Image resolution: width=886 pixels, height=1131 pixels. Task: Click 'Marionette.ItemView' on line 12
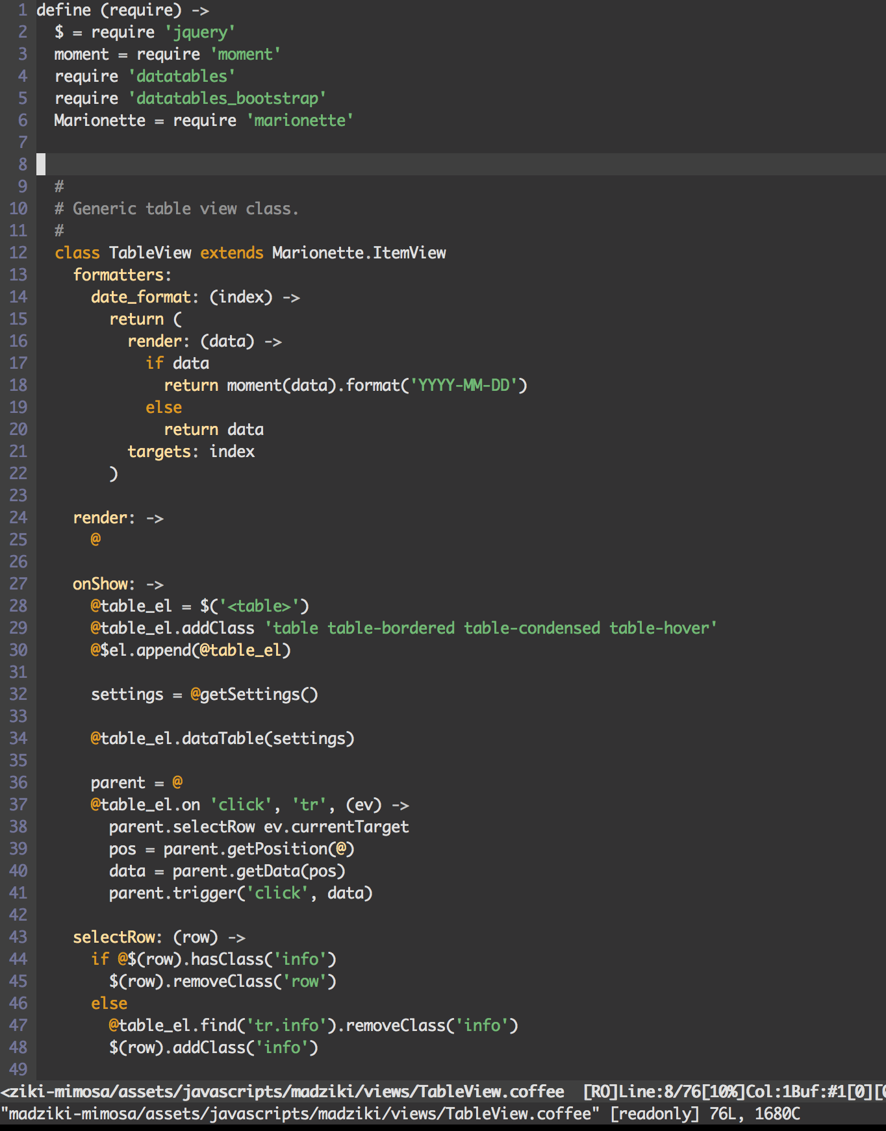tap(359, 253)
